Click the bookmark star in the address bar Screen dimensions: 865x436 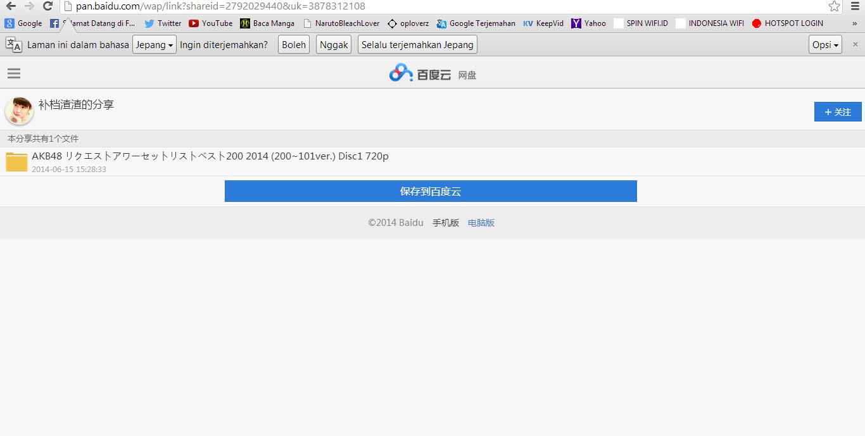point(834,6)
